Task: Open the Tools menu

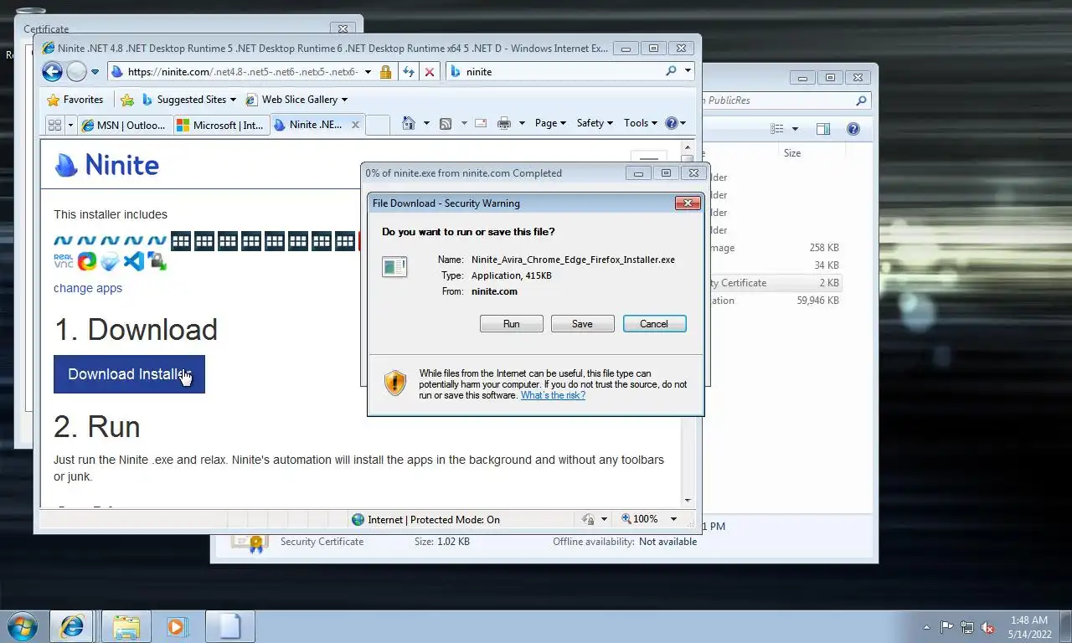Action: tap(641, 123)
